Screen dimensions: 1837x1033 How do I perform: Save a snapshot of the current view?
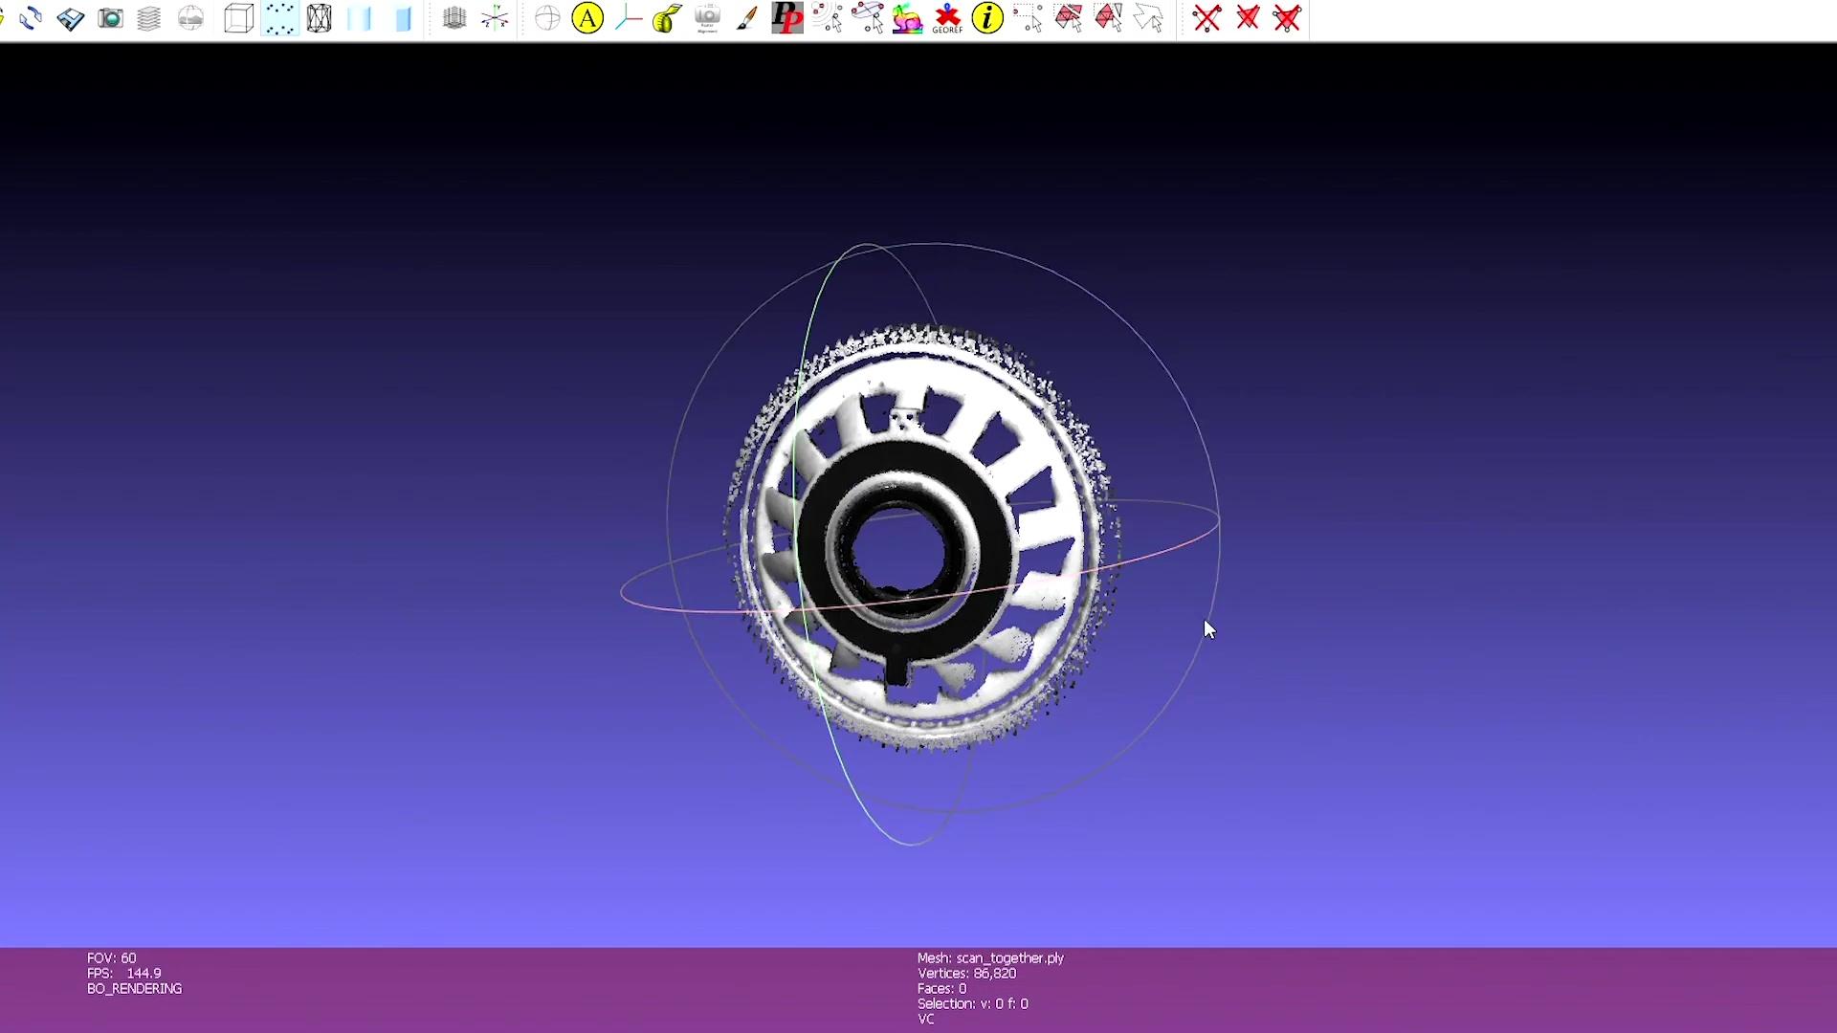click(110, 18)
